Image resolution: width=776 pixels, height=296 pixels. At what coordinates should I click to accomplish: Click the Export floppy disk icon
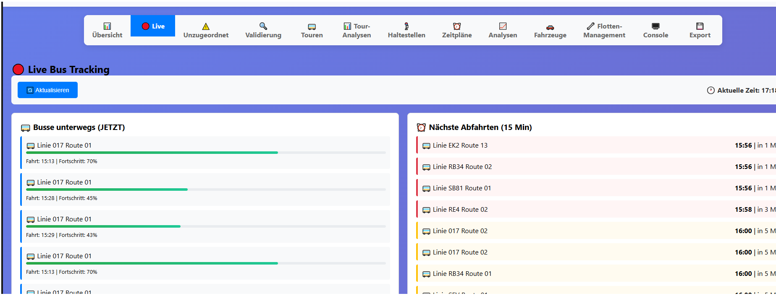[700, 26]
